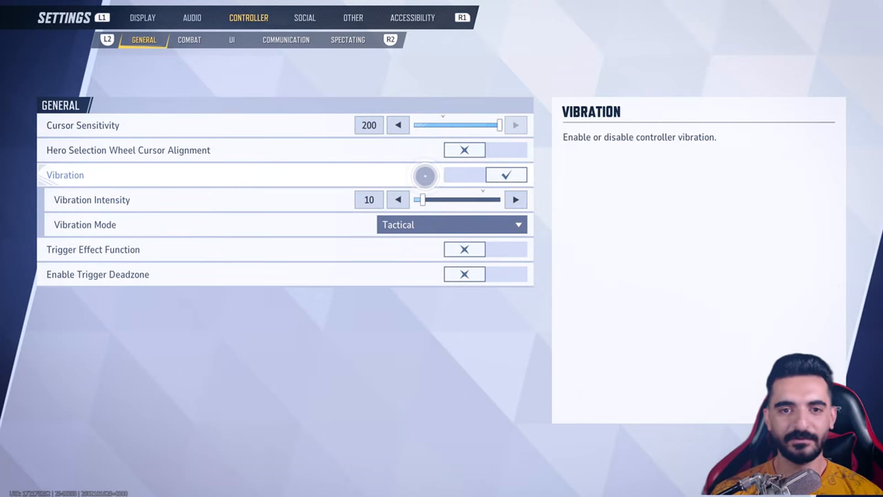Image resolution: width=883 pixels, height=497 pixels.
Task: Open the Social settings tab
Action: pos(305,18)
